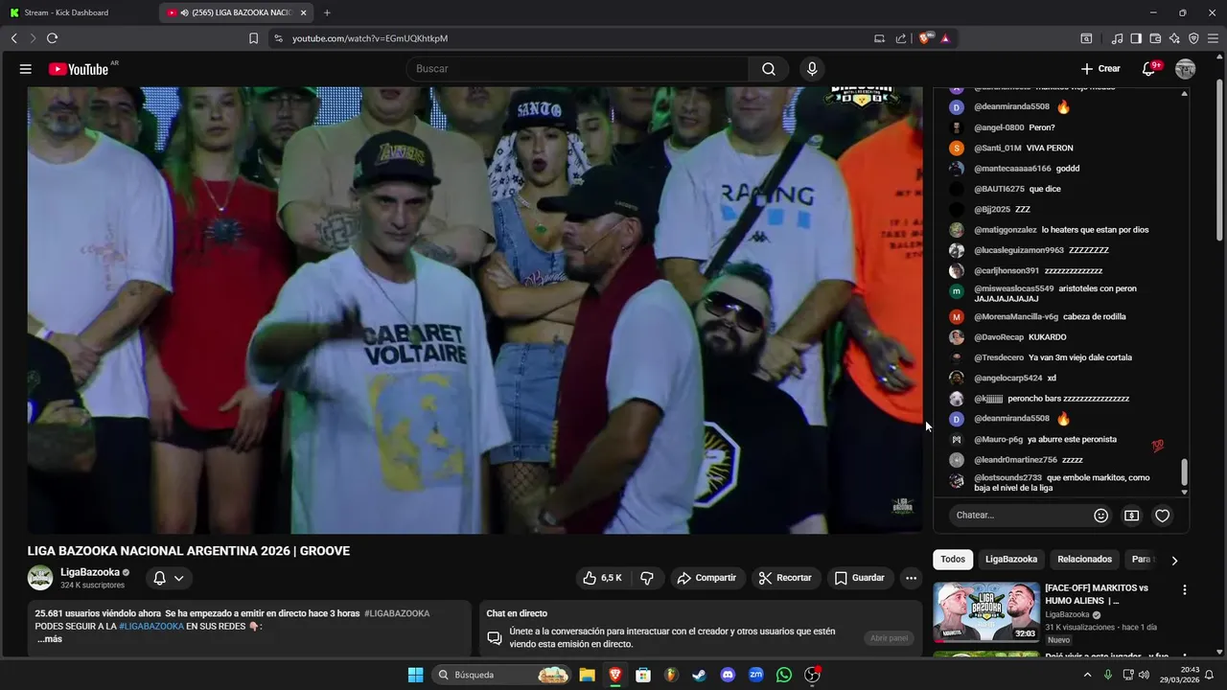
Task: Open a new browser tab
Action: 327,12
